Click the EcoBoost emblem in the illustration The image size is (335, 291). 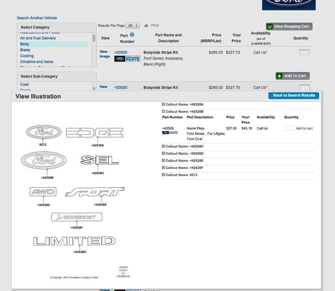click(77, 217)
